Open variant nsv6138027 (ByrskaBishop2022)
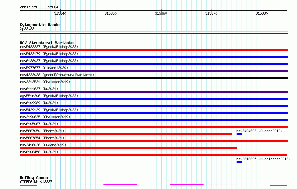The width and height of the screenshot is (297, 189). (x=49, y=61)
